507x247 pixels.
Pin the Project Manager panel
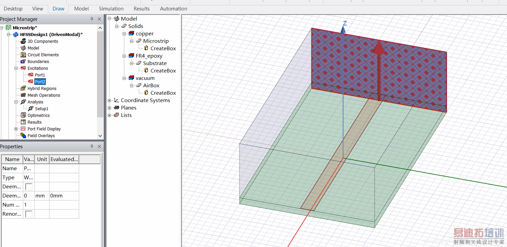click(92, 19)
